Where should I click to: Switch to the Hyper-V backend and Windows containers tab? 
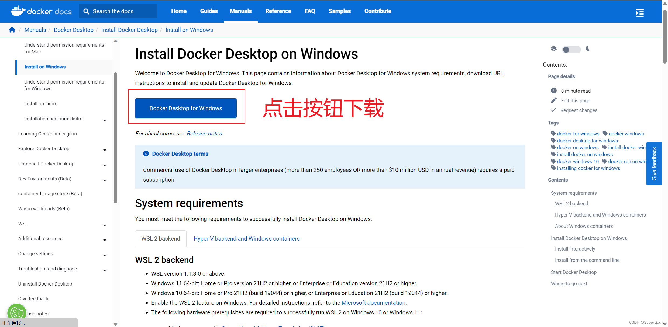pos(246,238)
